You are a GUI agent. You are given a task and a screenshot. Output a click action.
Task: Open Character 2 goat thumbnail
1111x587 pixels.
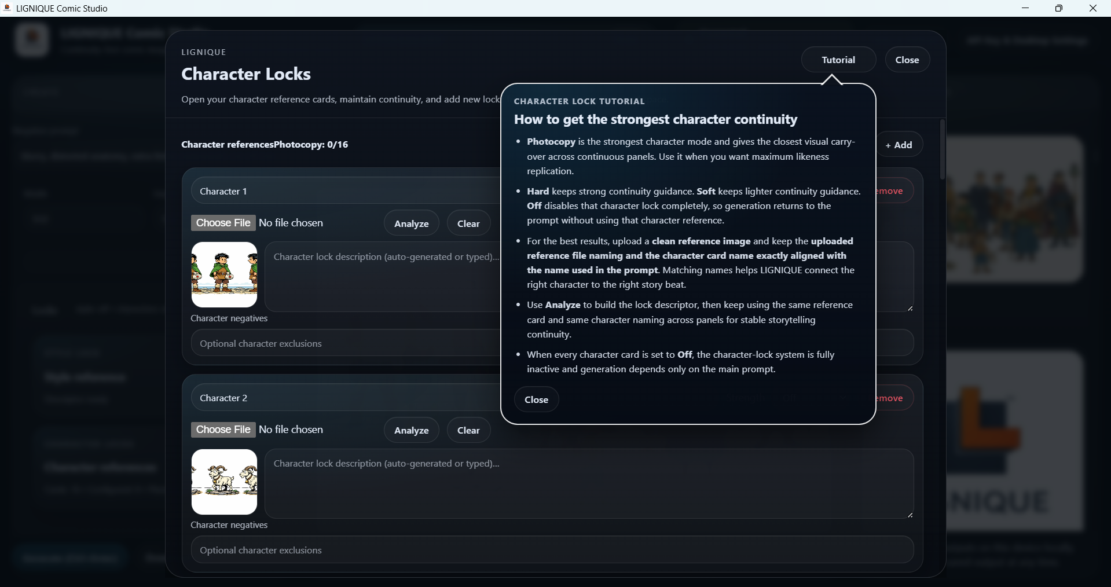tap(225, 482)
